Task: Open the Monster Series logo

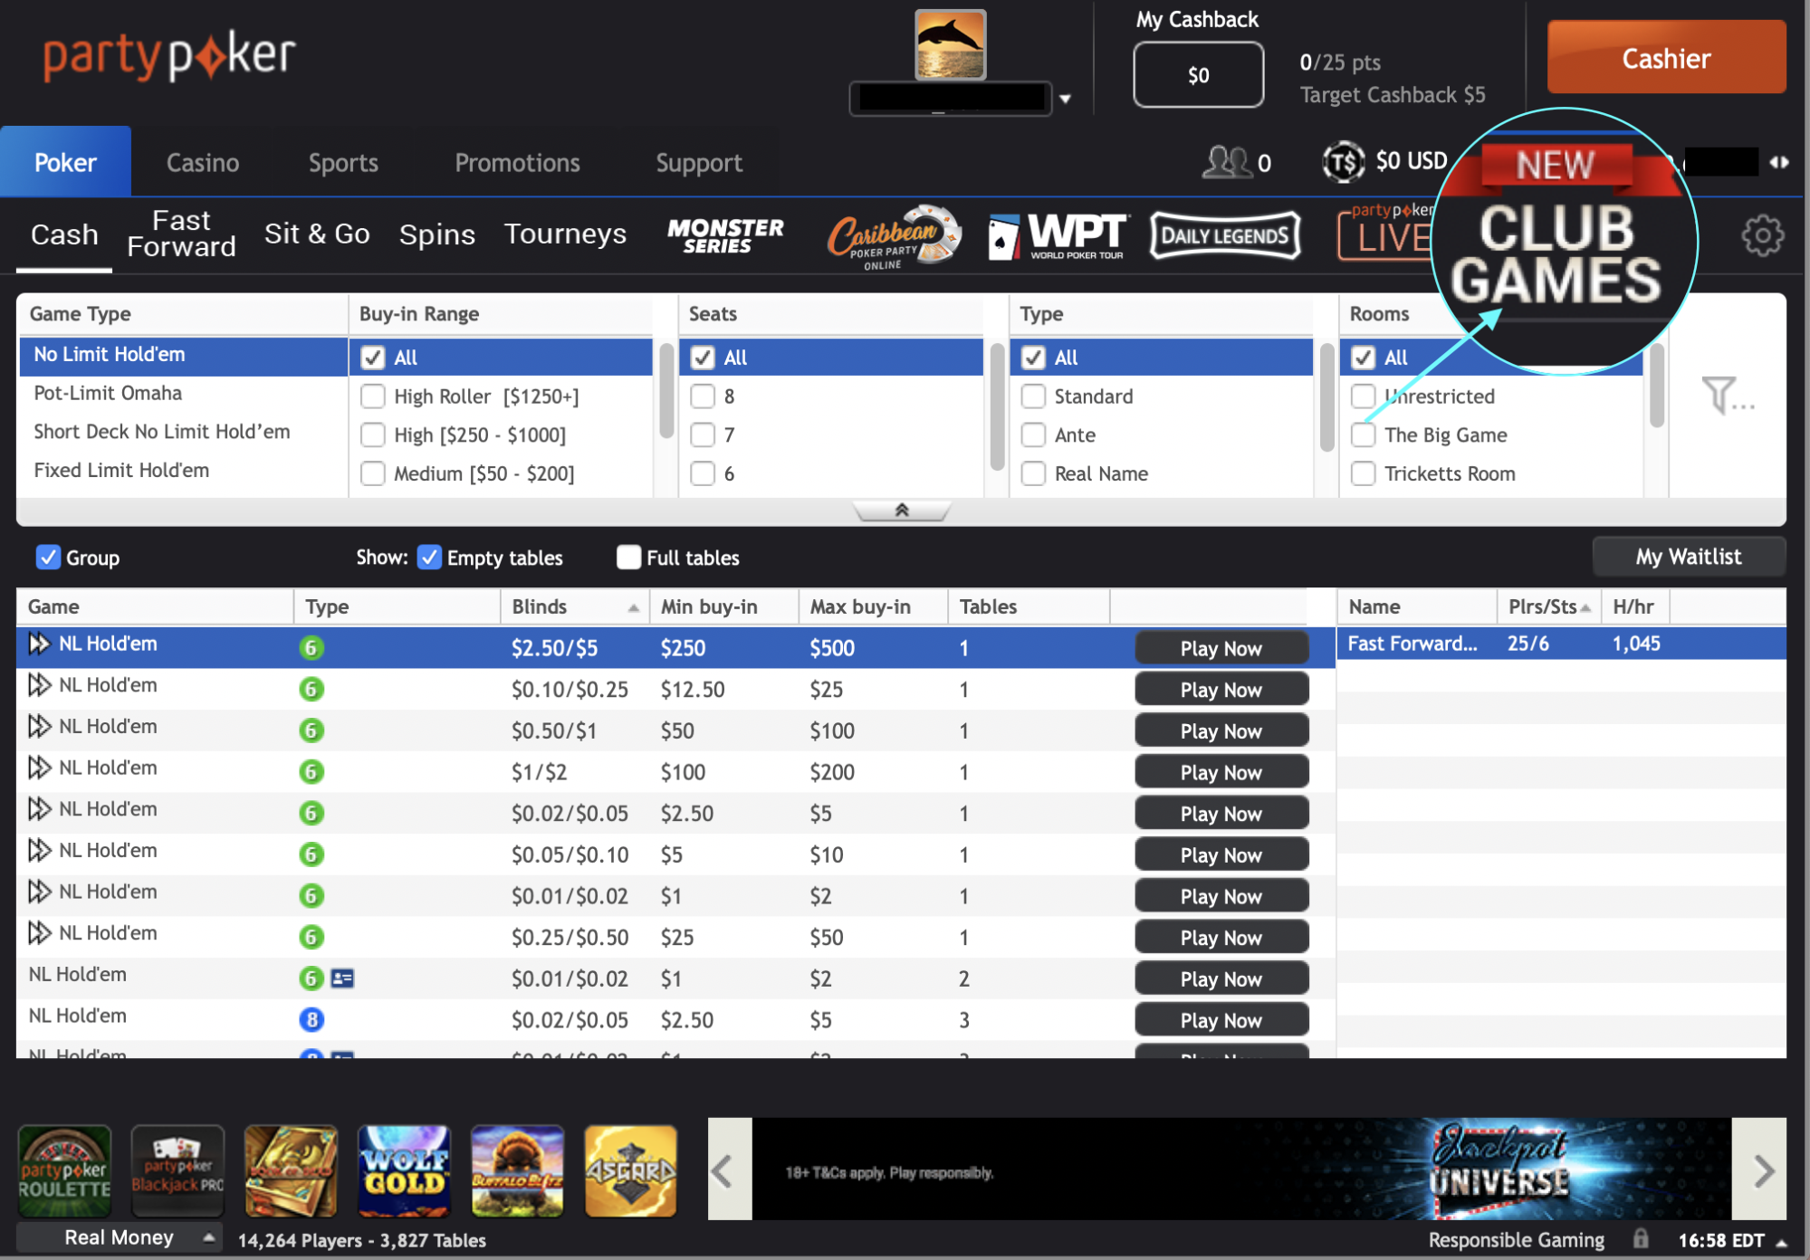Action: point(724,235)
